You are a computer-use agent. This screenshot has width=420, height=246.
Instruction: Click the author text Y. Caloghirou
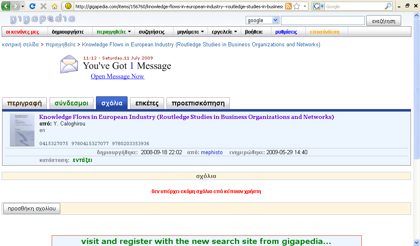click(x=69, y=124)
